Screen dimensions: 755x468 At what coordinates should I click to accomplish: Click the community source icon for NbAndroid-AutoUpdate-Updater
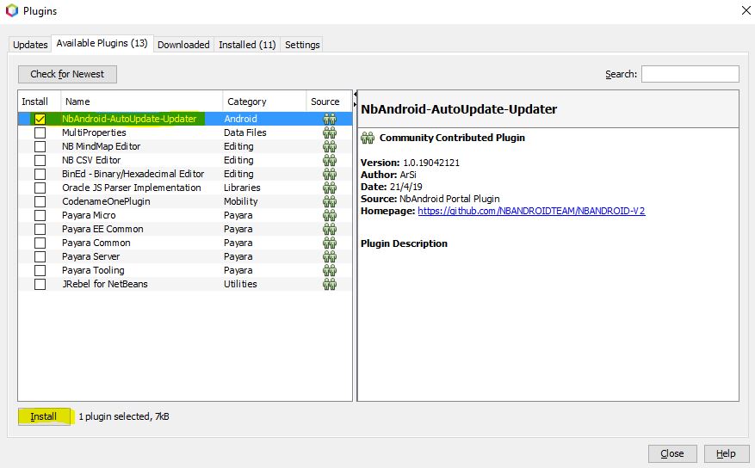tap(330, 119)
